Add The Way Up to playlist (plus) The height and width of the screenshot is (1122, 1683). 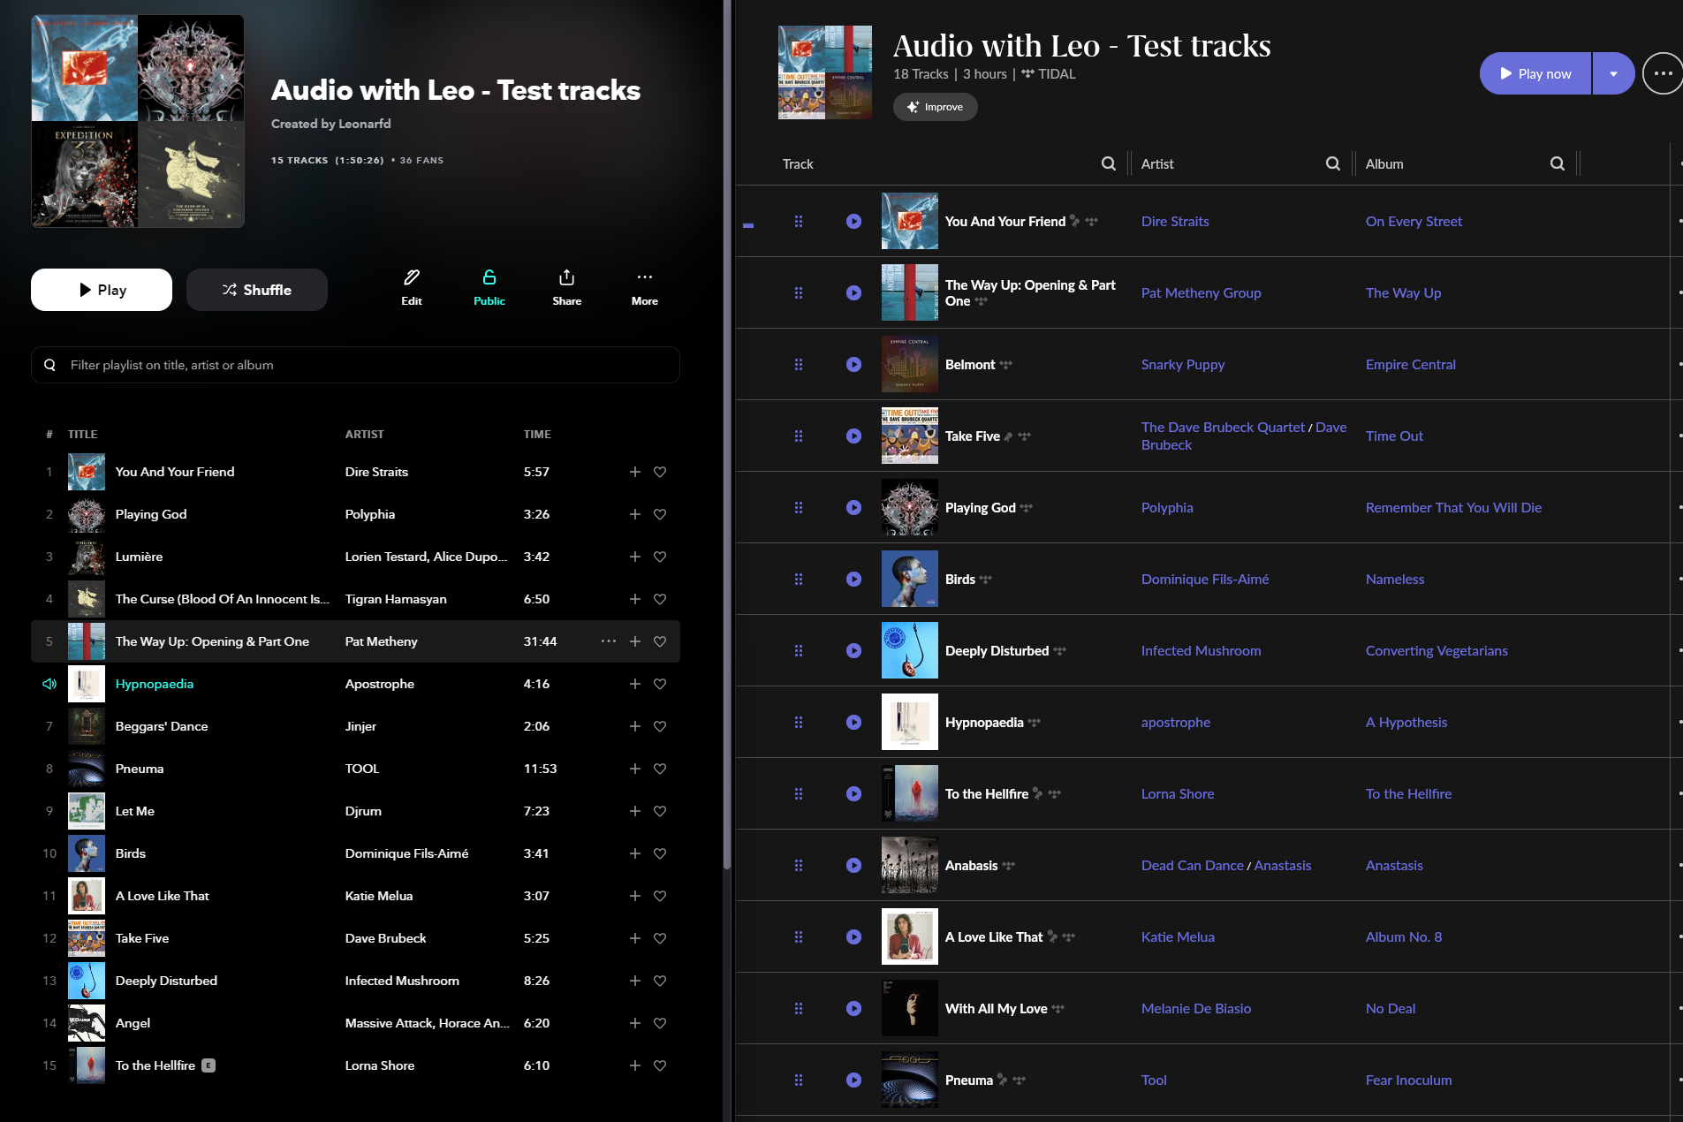coord(635,641)
